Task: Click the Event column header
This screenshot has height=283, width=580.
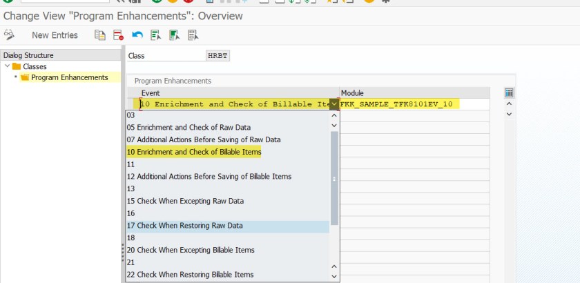Action: [x=239, y=93]
